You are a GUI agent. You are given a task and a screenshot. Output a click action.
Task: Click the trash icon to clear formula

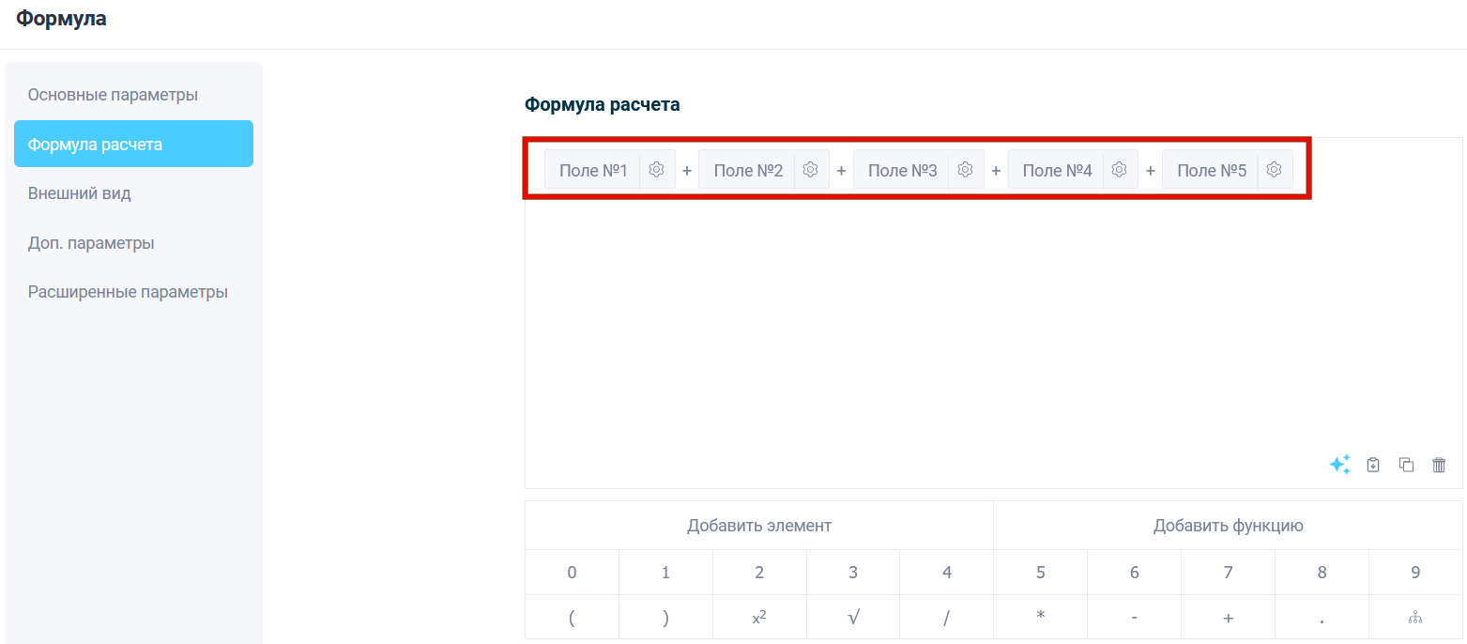1439,465
